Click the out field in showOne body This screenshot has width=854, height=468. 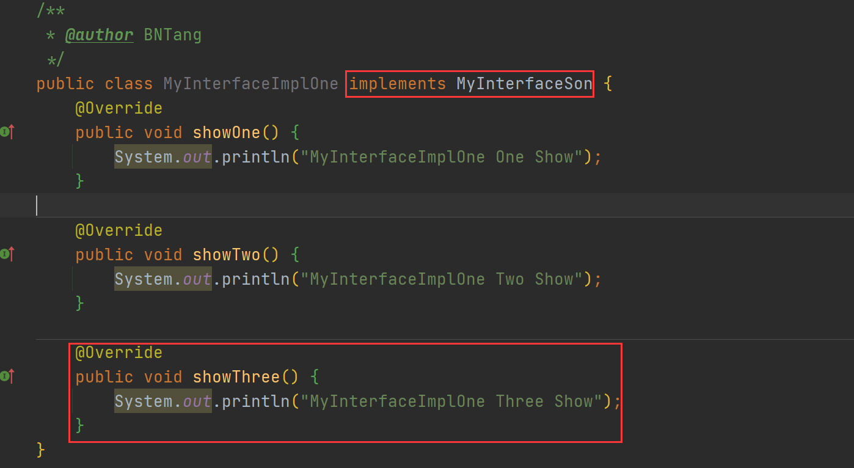point(197,157)
